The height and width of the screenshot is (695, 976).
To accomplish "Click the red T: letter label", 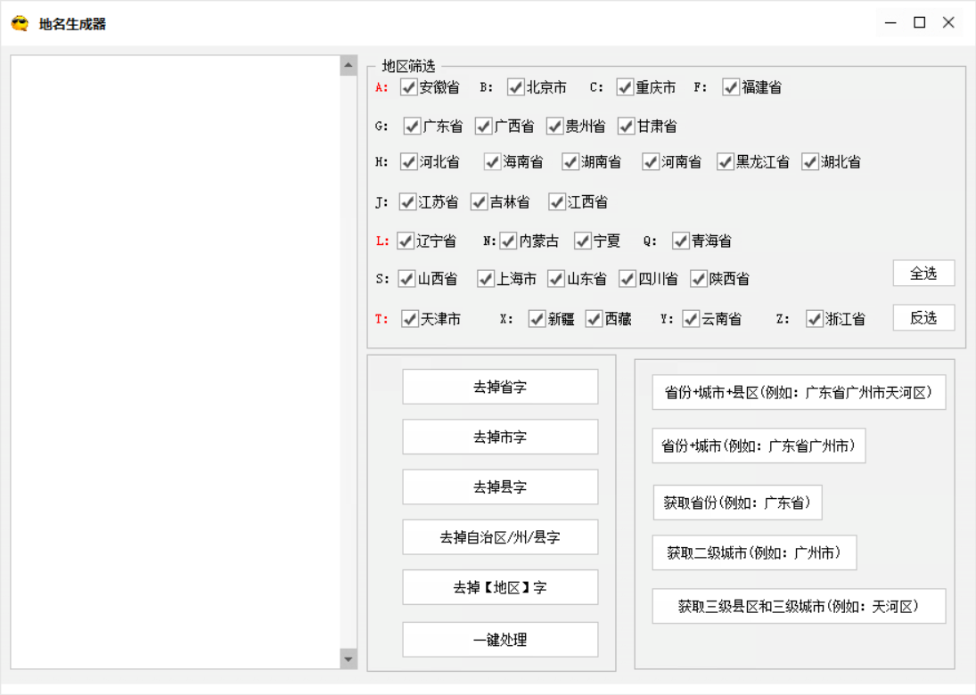I will pos(381,319).
